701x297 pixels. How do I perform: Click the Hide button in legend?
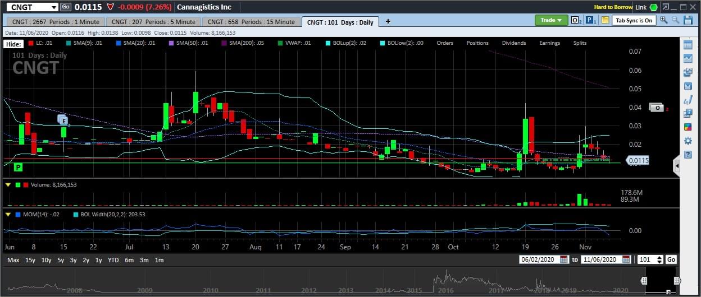tap(13, 43)
